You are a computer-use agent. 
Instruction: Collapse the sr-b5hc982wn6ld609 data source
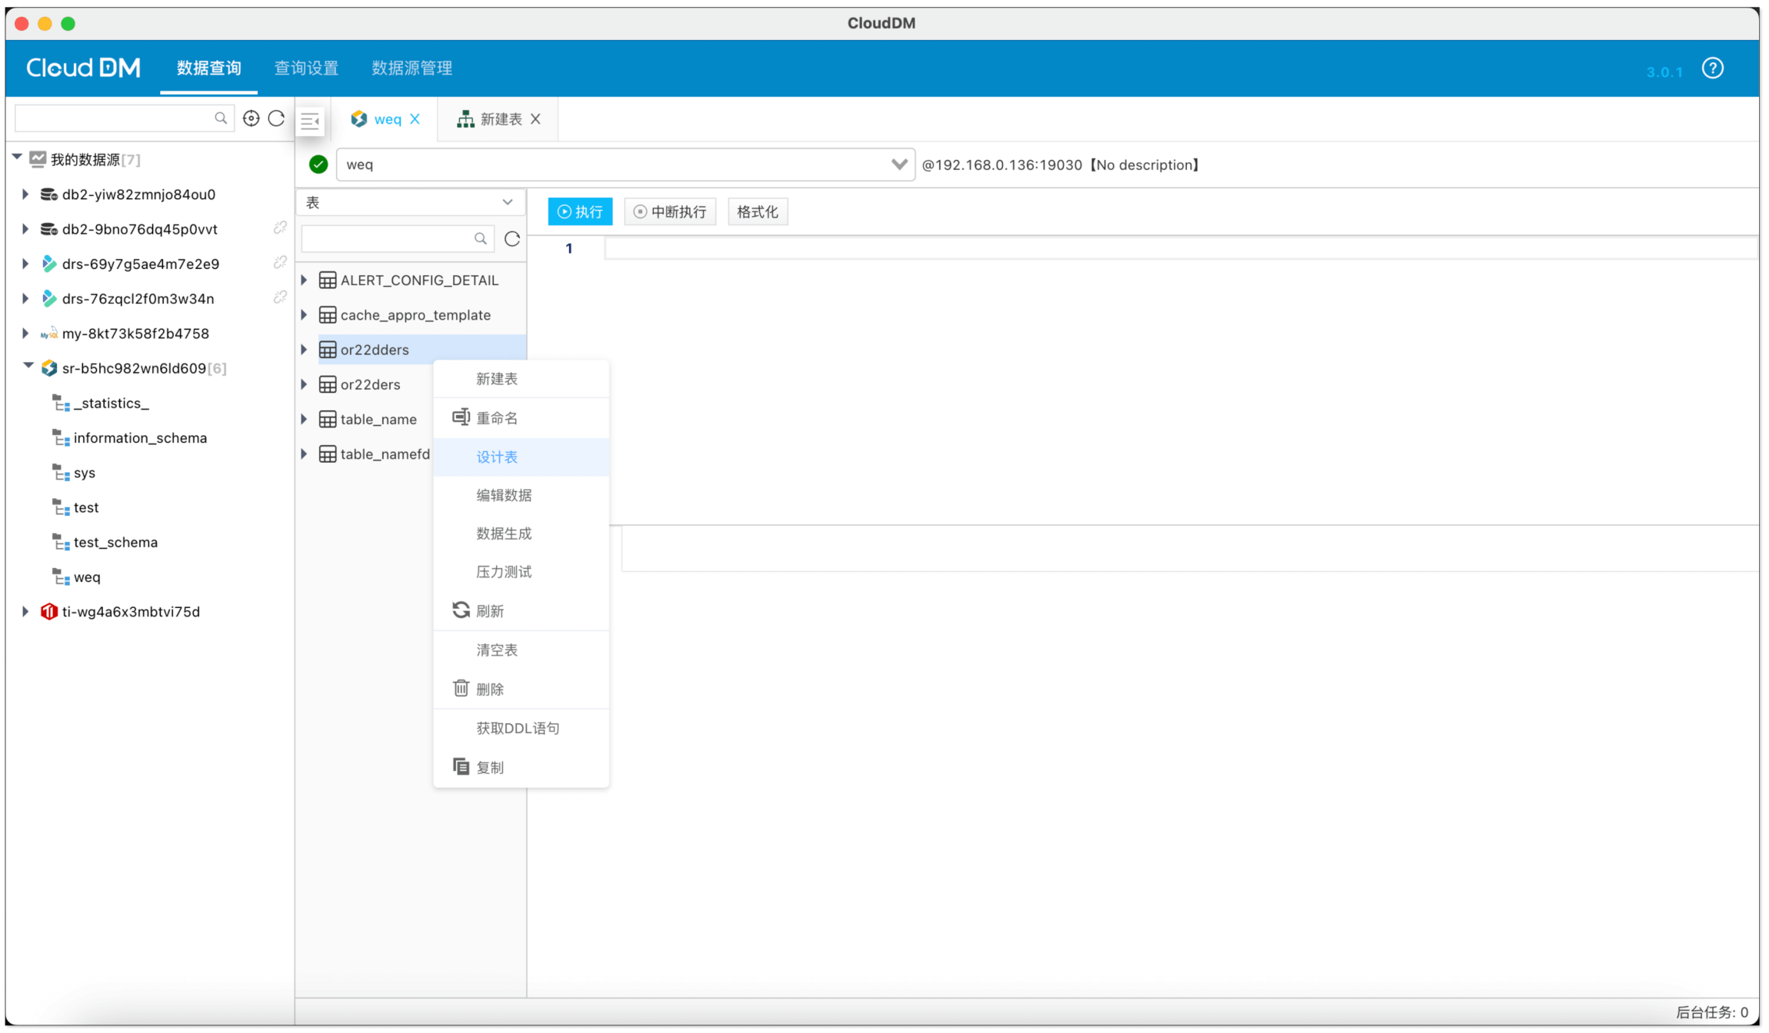(x=28, y=367)
